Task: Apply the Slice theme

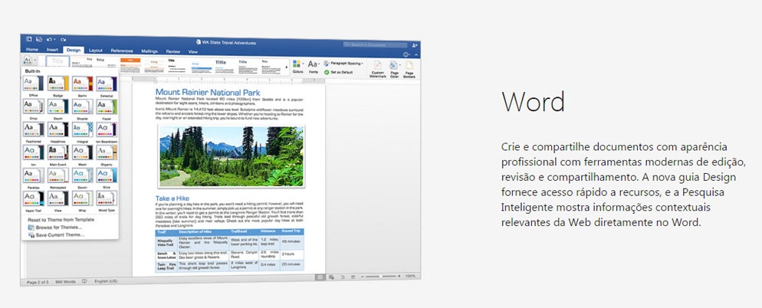Action: click(x=107, y=175)
